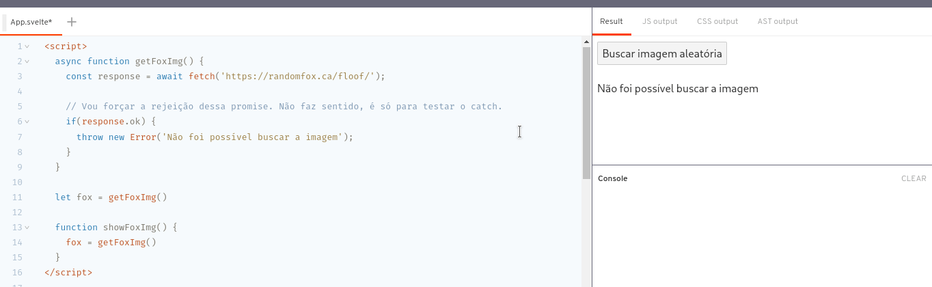Click 'fox = getFoxImg()' on line 14

click(111, 242)
